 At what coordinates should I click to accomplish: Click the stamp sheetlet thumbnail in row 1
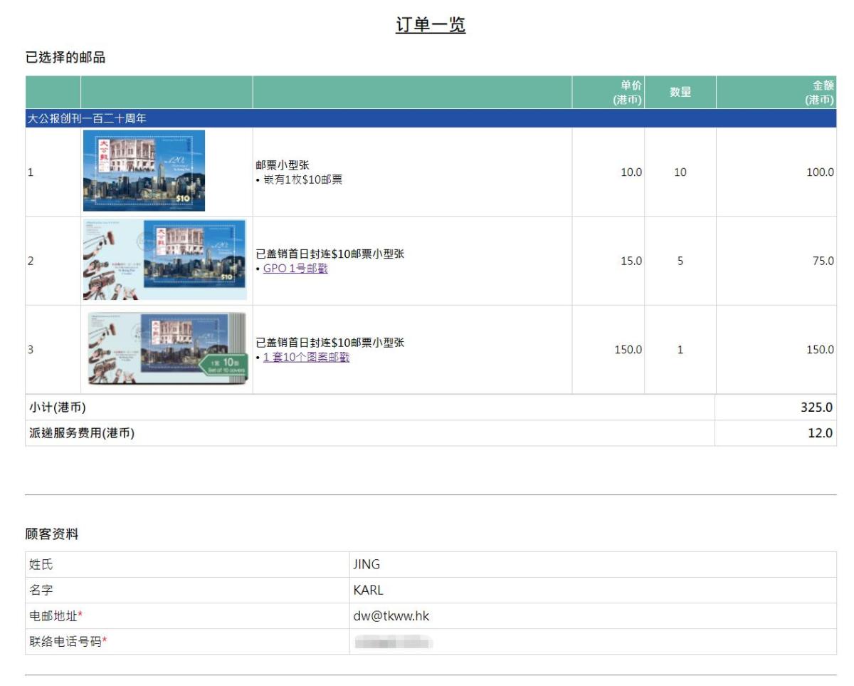pyautogui.click(x=144, y=171)
